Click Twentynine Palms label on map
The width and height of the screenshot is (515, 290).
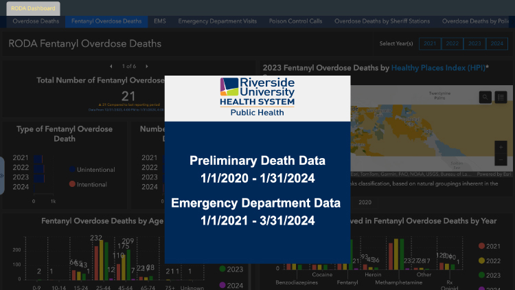(439, 96)
